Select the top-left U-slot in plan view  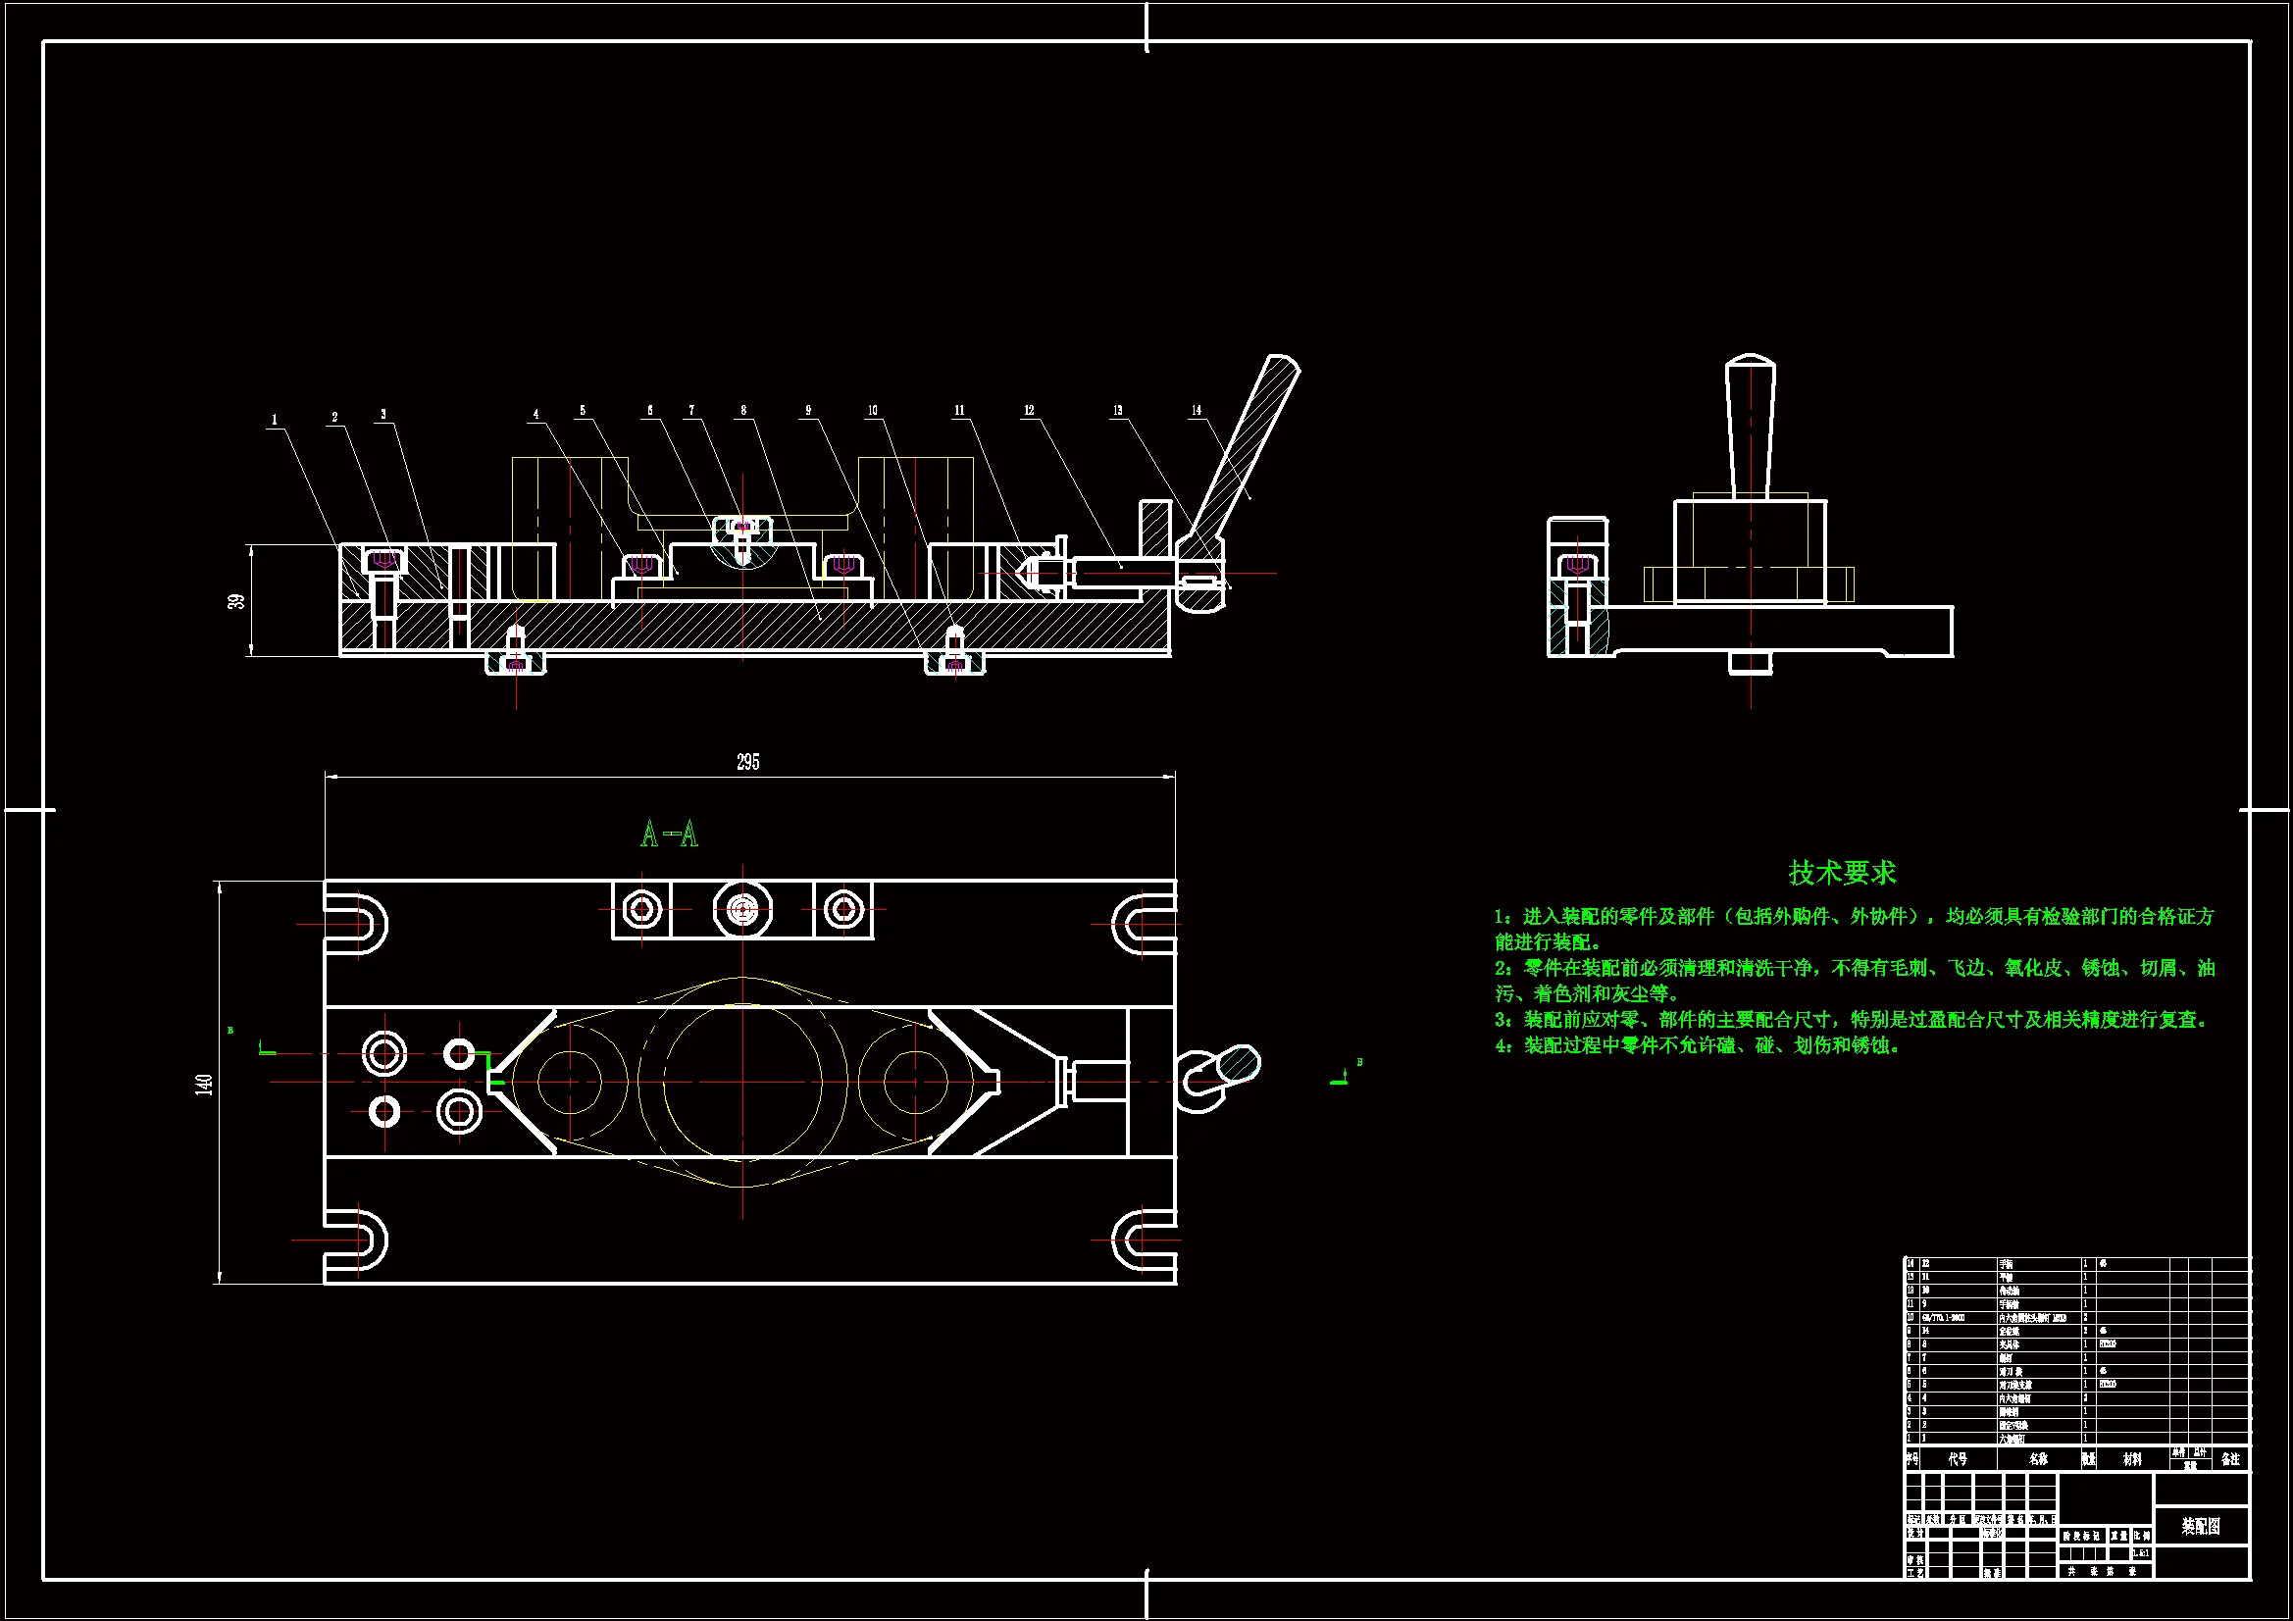click(358, 924)
